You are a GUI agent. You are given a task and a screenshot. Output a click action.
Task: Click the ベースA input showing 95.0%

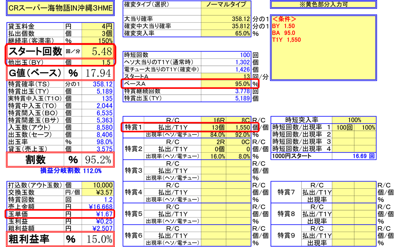[x=226, y=84]
